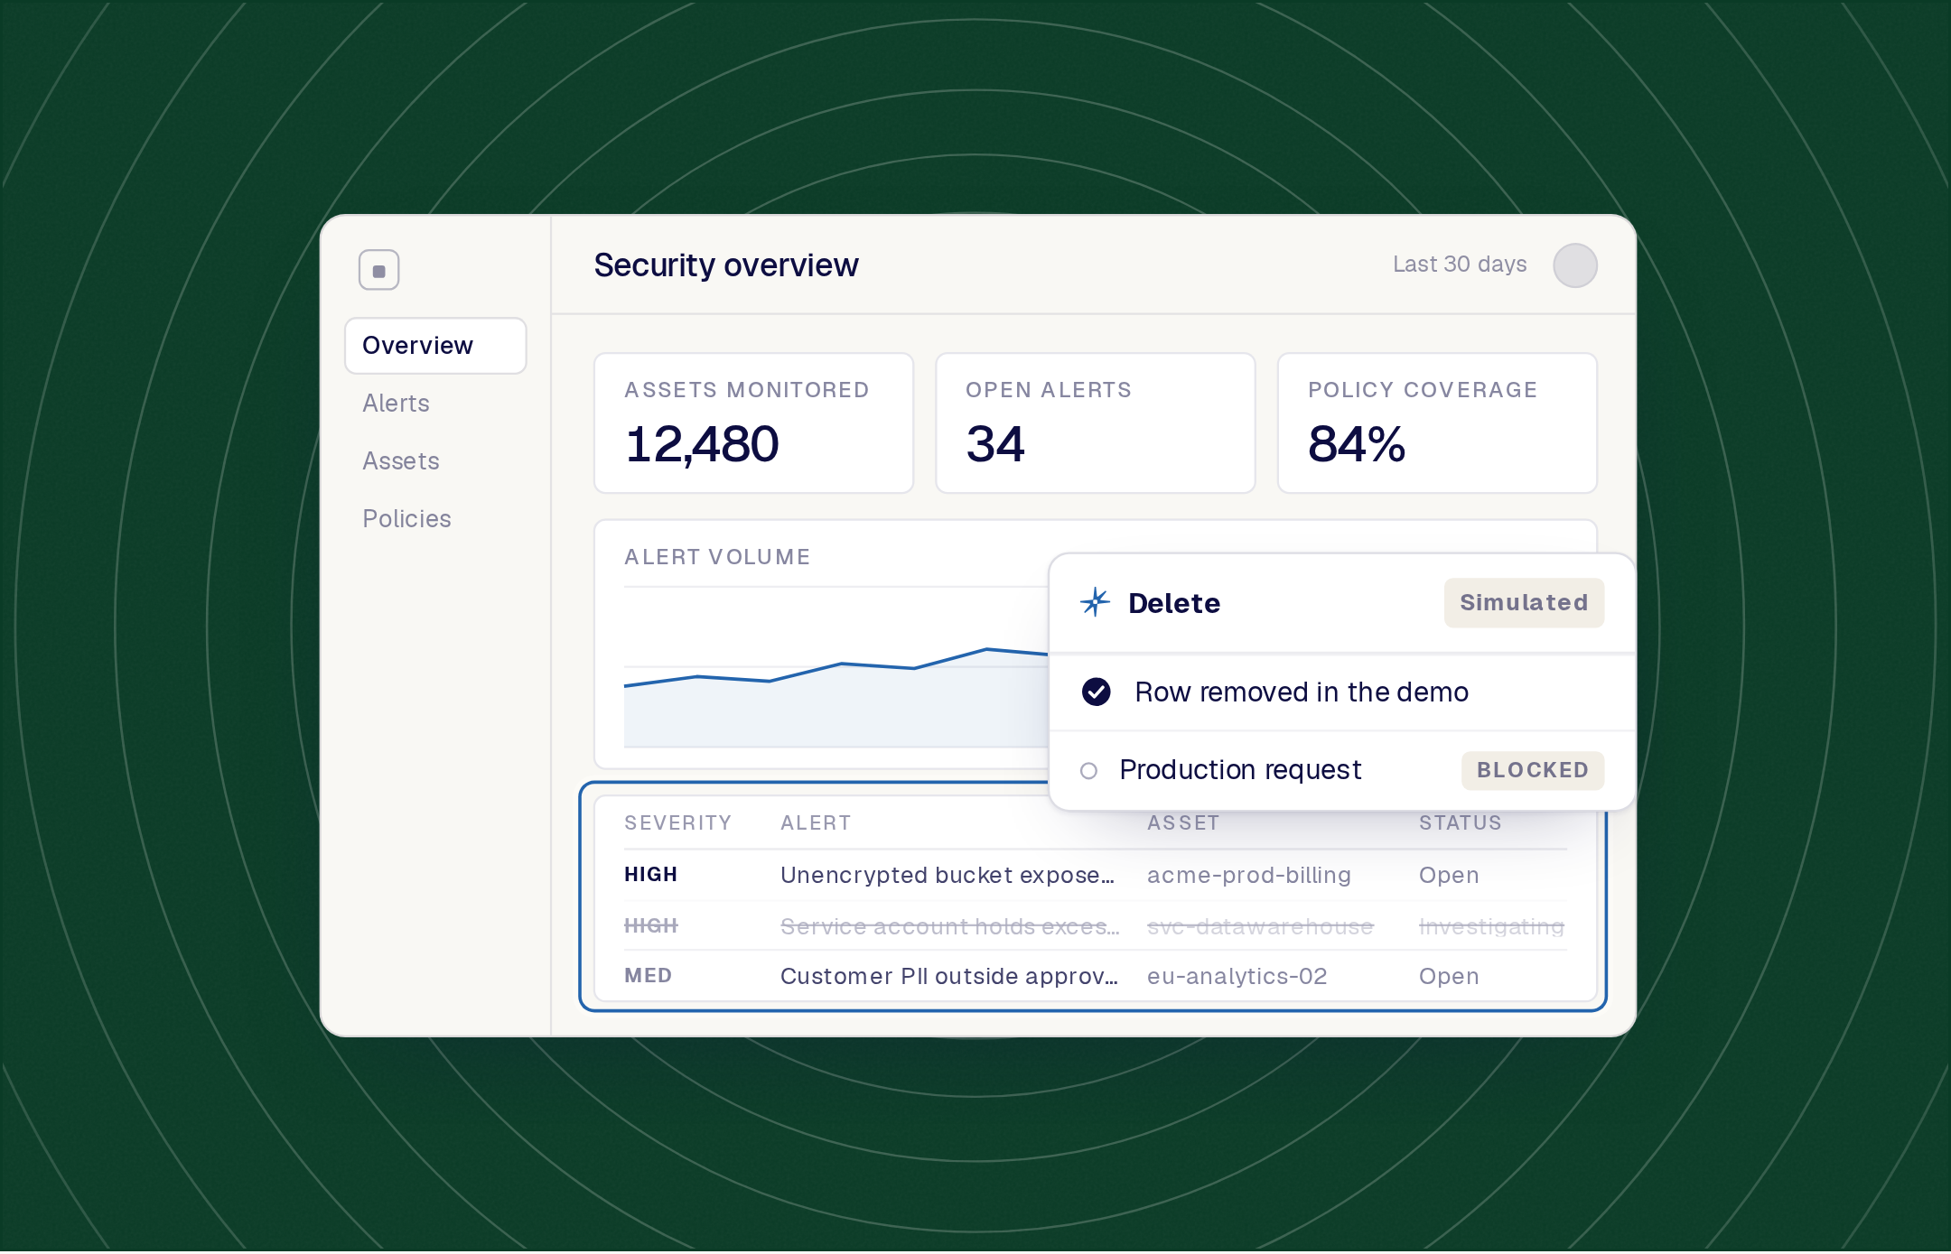The height and width of the screenshot is (1254, 1951).
Task: Sort by the ALERT column header
Action: coord(816,823)
